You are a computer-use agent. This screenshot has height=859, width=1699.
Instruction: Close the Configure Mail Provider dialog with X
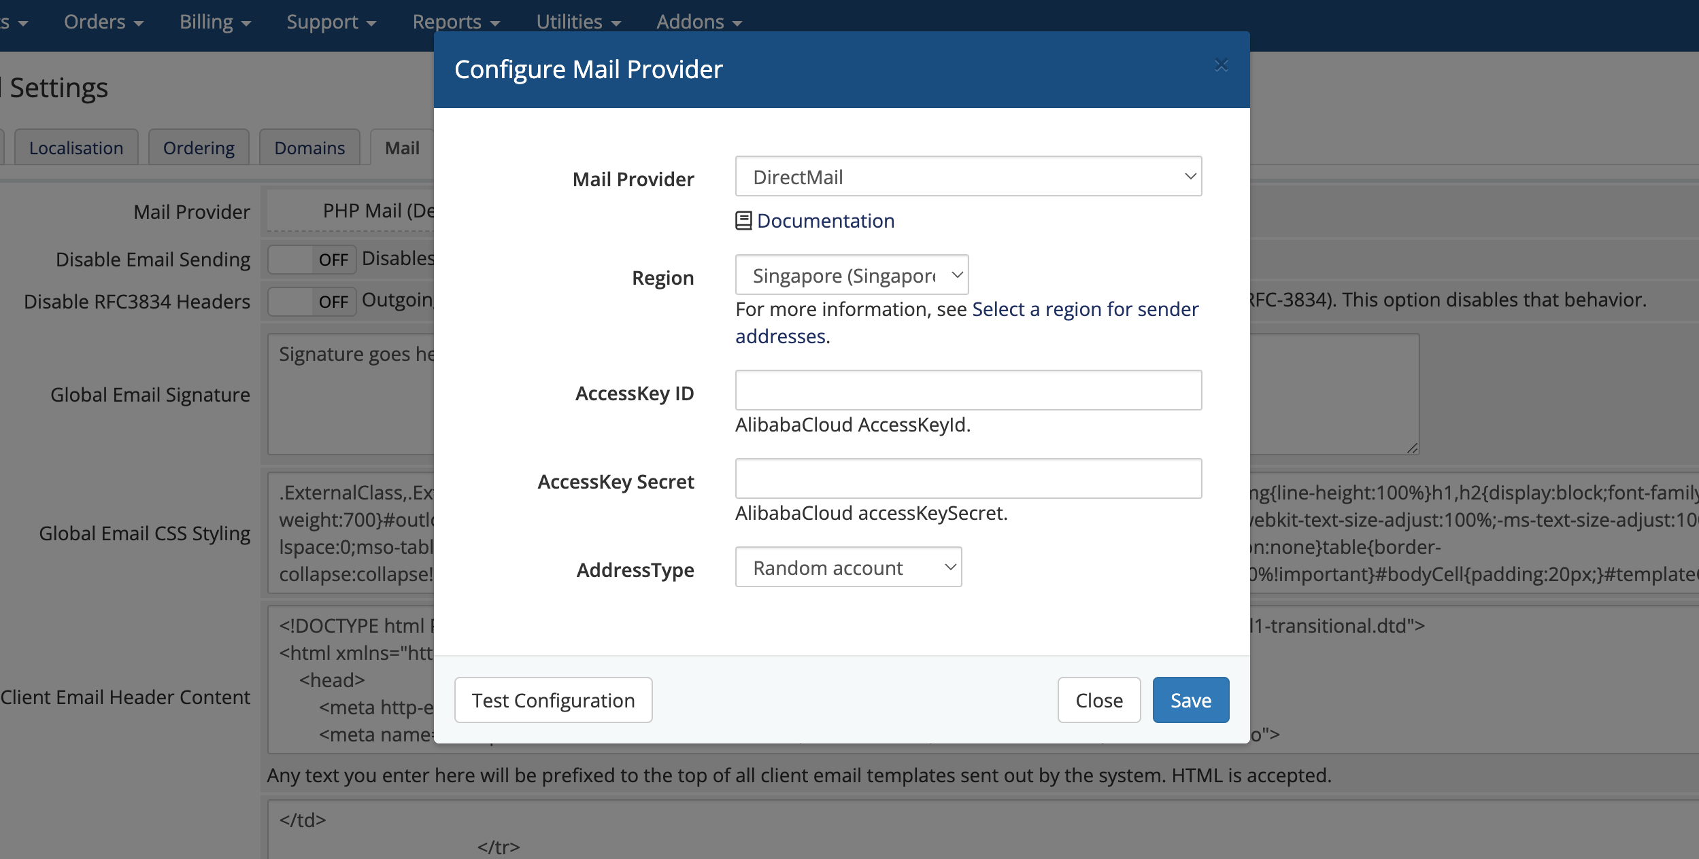click(1222, 65)
